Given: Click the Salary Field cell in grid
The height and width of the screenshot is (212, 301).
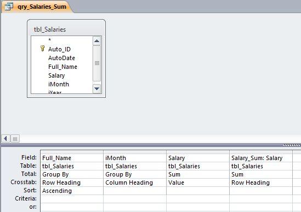Looking at the screenshot, I should (x=198, y=158).
